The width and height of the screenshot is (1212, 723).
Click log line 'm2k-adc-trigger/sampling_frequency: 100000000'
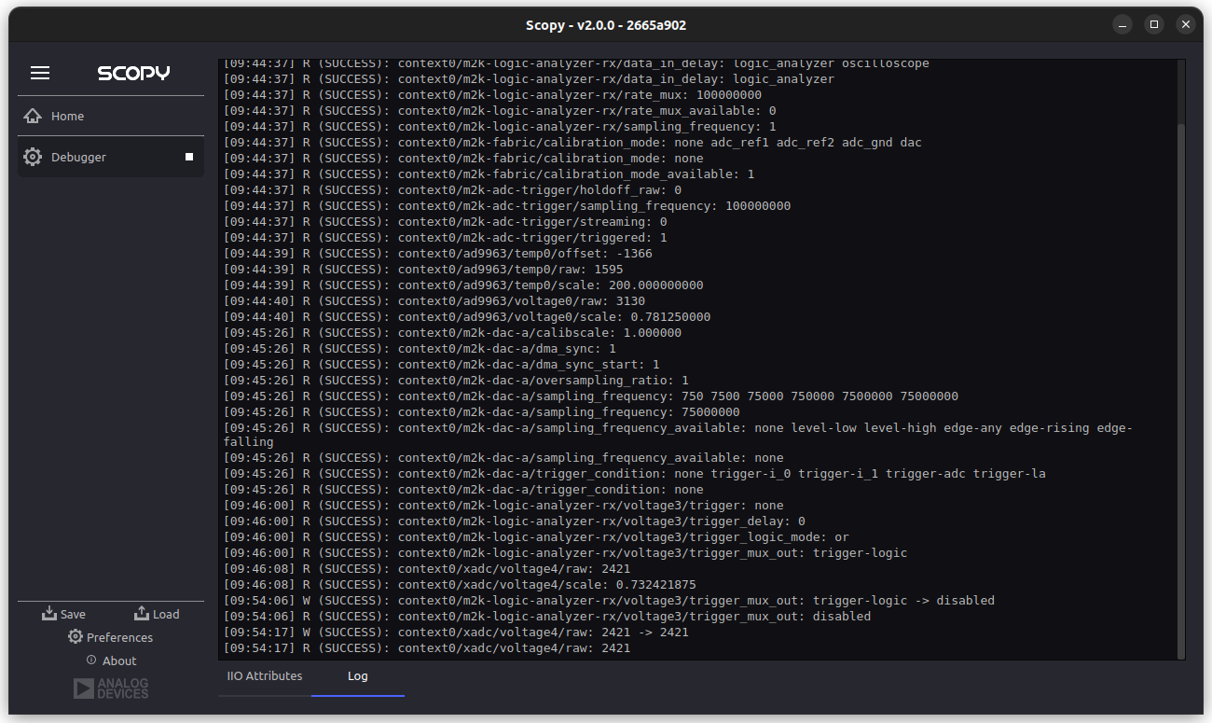pyautogui.click(x=507, y=206)
